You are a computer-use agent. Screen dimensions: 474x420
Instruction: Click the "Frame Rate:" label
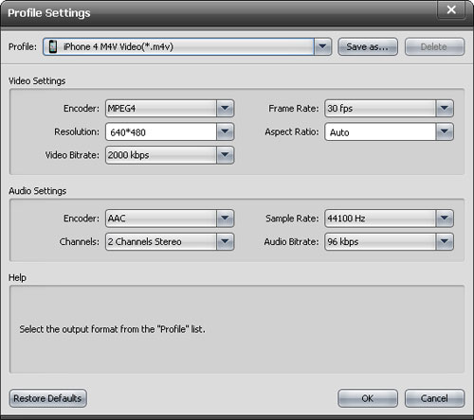(294, 109)
